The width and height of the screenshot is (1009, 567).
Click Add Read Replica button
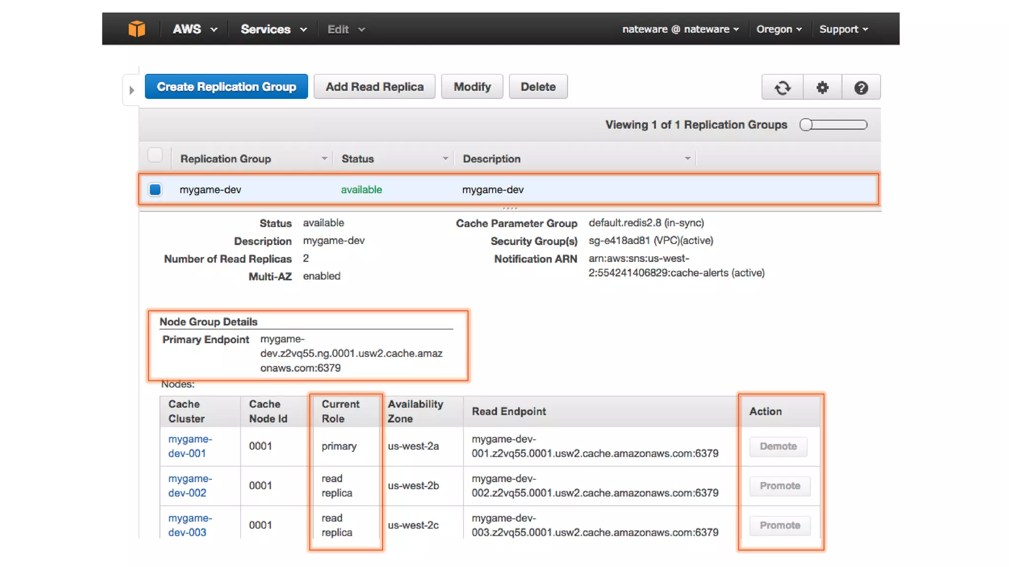[374, 87]
